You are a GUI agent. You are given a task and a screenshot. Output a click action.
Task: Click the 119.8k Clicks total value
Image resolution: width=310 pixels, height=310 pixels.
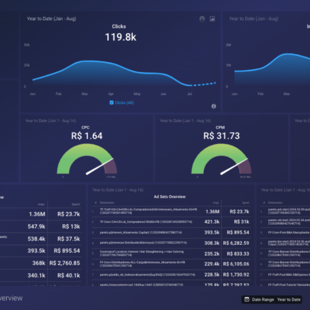click(x=121, y=37)
